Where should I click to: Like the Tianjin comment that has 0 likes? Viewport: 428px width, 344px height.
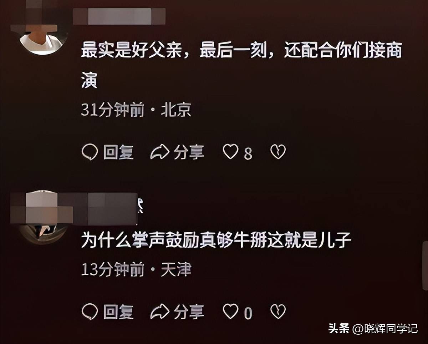(230, 312)
